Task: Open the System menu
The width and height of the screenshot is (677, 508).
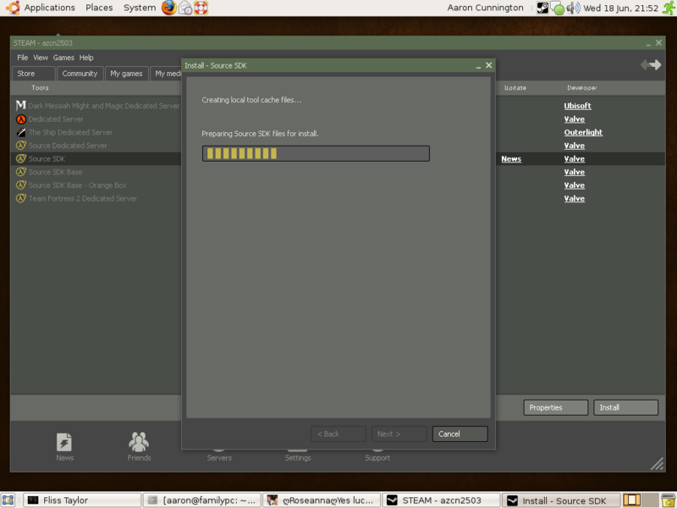Action: [140, 8]
